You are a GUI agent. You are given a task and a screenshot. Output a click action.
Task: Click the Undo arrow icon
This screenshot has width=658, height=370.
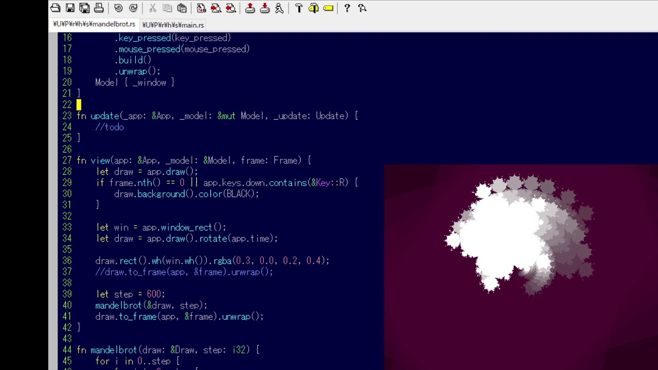(118, 8)
